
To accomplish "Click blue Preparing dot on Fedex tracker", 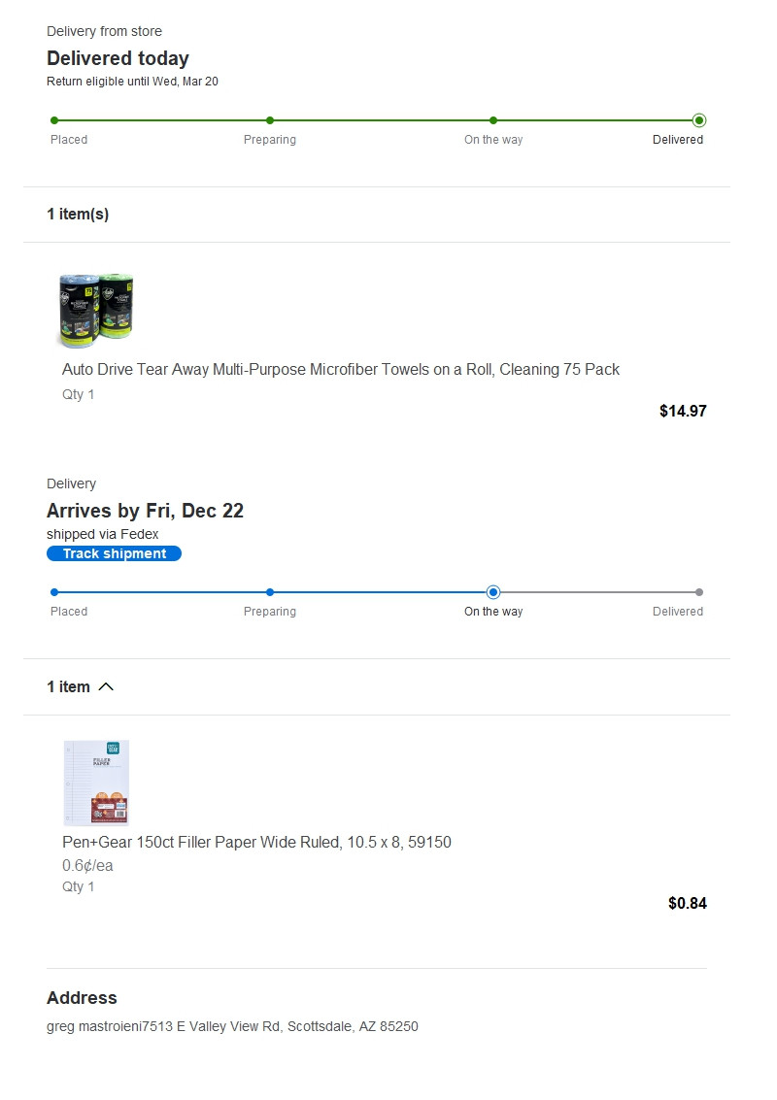I will 270,592.
